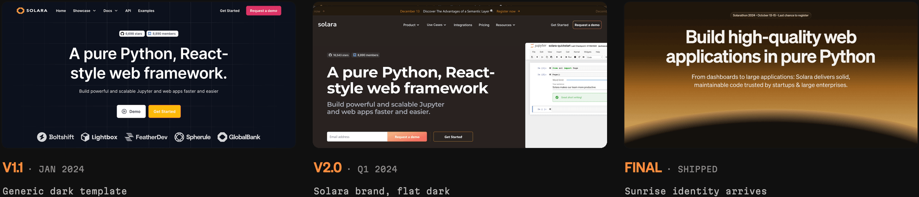Click outlined Request a demo button in V2.0 nav
Image resolution: width=919 pixels, height=197 pixels.
coord(587,25)
